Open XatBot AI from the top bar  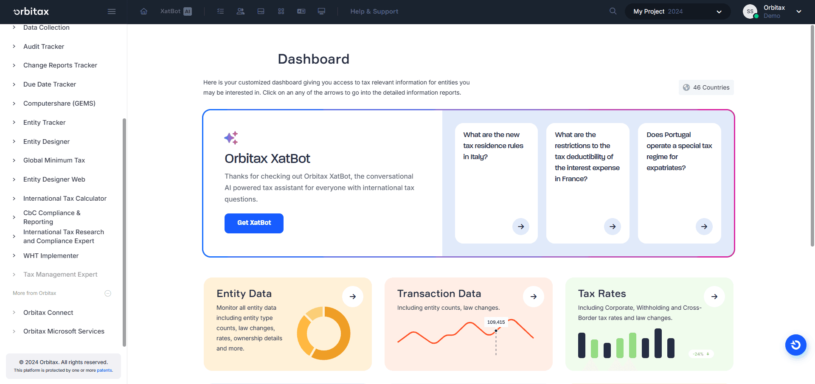[176, 11]
